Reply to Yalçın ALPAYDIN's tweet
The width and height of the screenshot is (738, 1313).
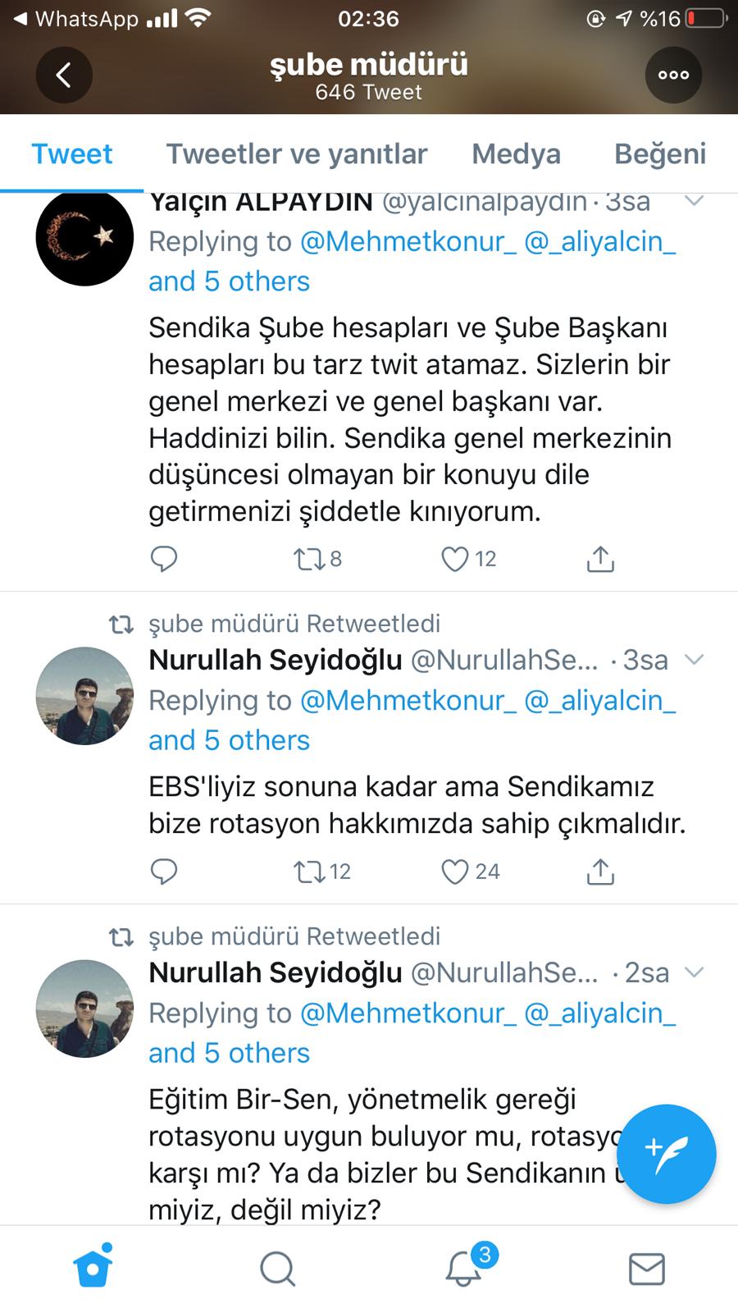coord(164,559)
